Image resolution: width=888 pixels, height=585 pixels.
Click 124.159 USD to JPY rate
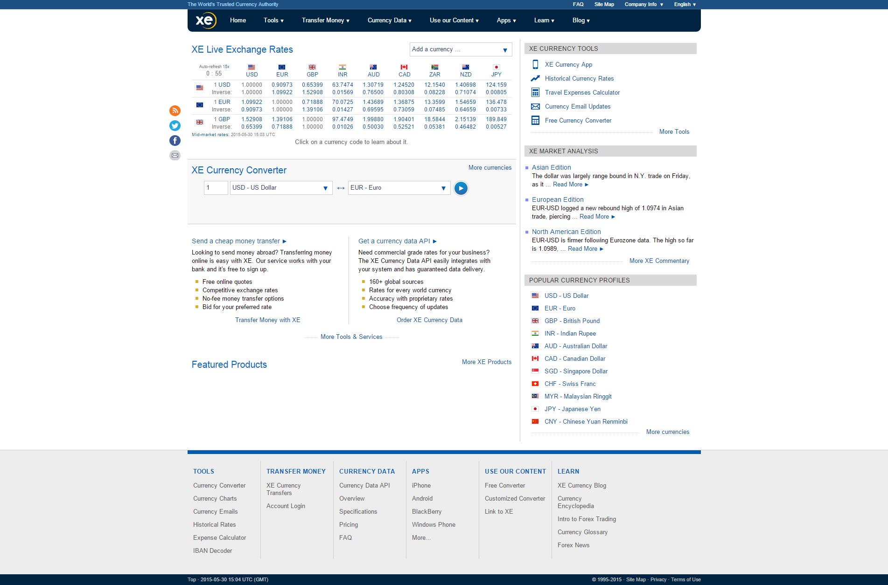click(496, 85)
